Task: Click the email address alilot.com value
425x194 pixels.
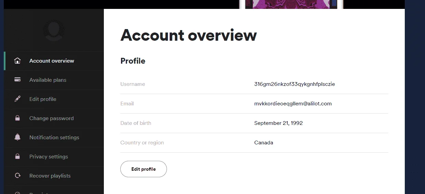Action: pyautogui.click(x=293, y=104)
